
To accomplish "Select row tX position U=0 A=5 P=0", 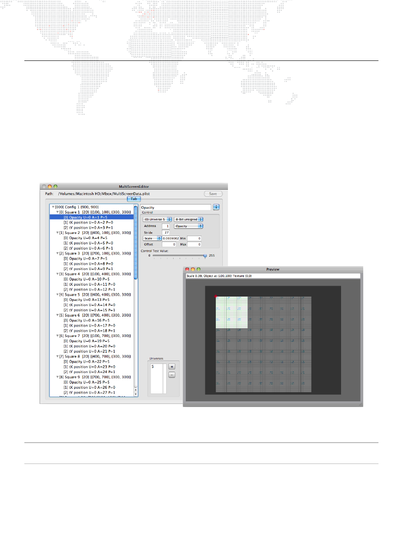I will [92, 243].
